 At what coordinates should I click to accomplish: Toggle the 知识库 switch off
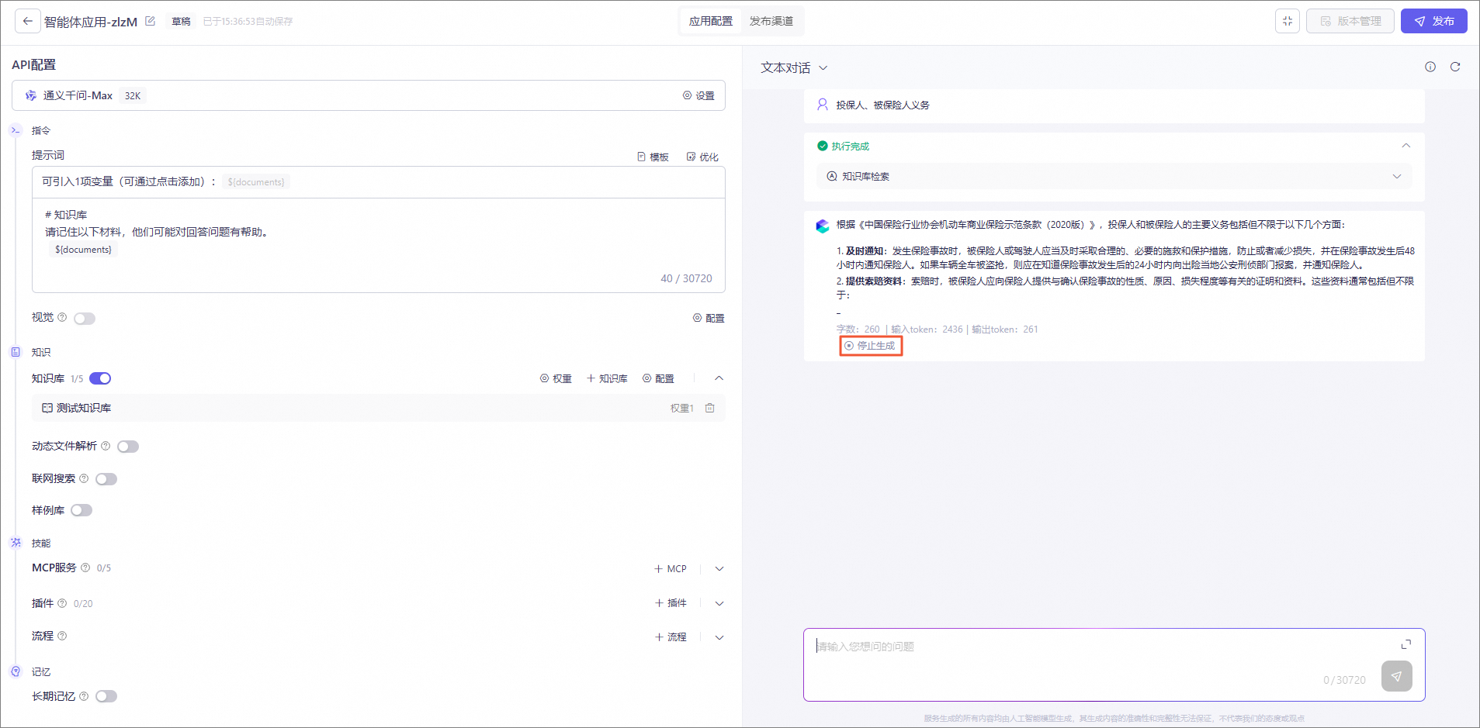[x=100, y=378]
